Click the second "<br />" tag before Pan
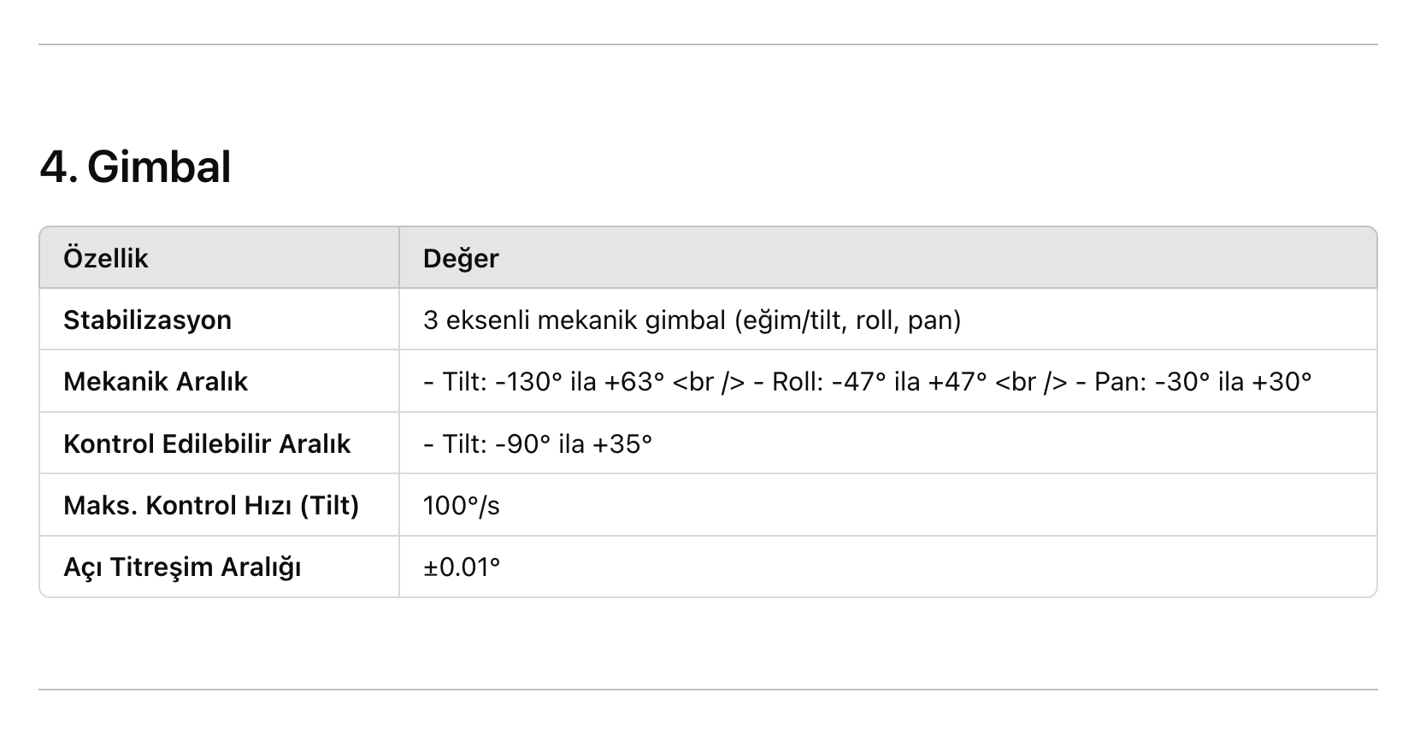The width and height of the screenshot is (1414, 740). [x=1032, y=381]
